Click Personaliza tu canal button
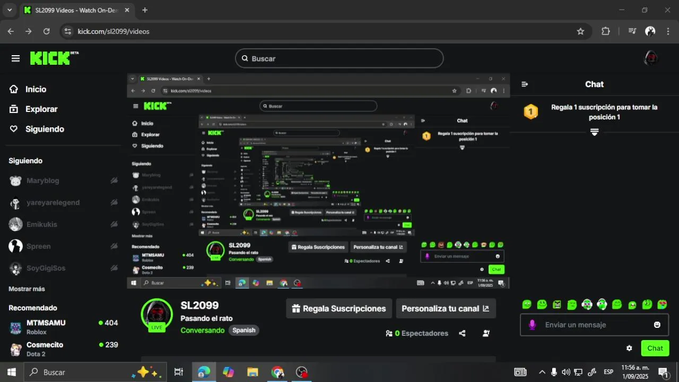The image size is (679, 382). coord(446,308)
